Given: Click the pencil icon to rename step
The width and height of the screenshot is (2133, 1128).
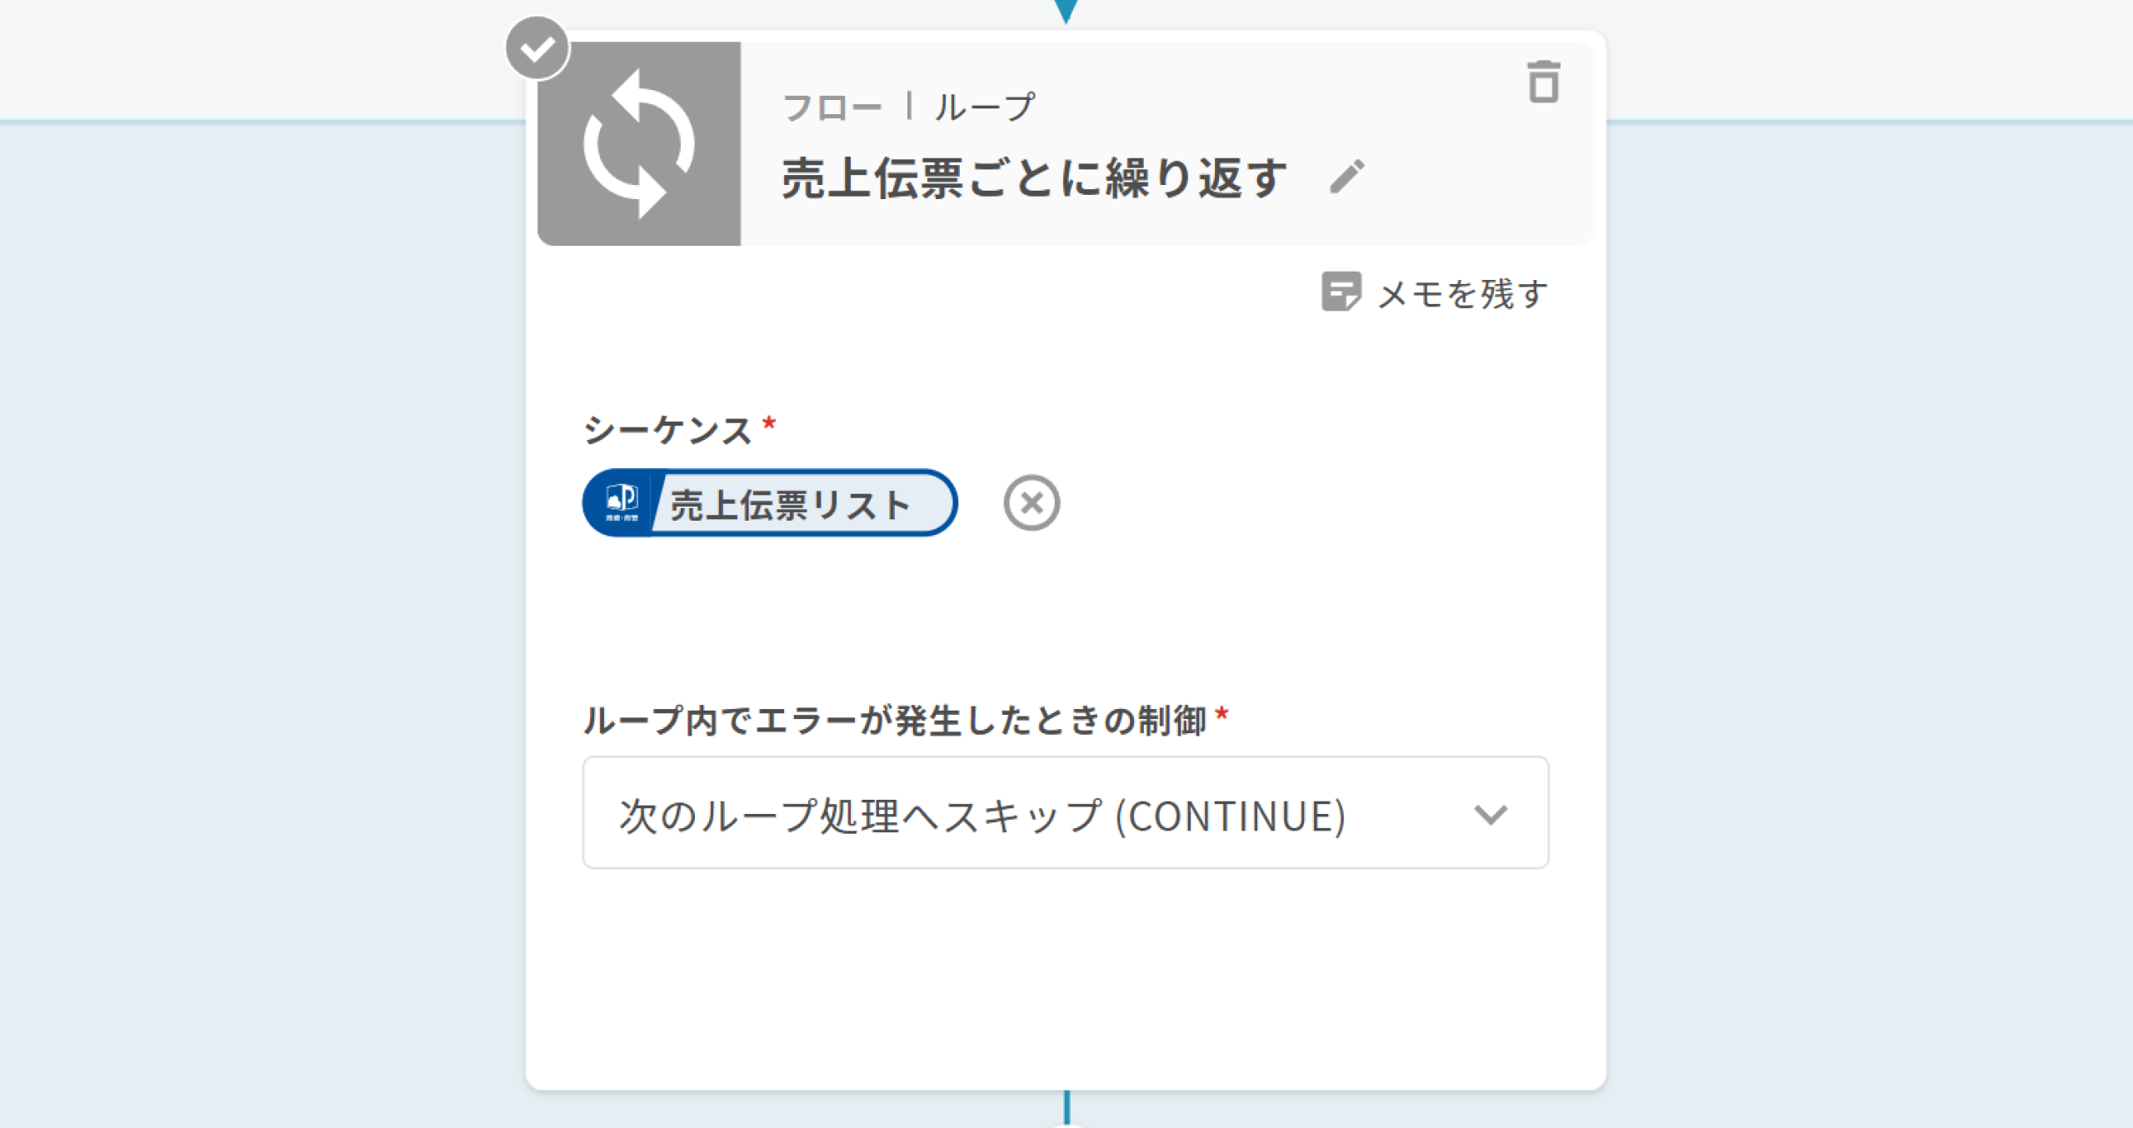Looking at the screenshot, I should tap(1346, 177).
